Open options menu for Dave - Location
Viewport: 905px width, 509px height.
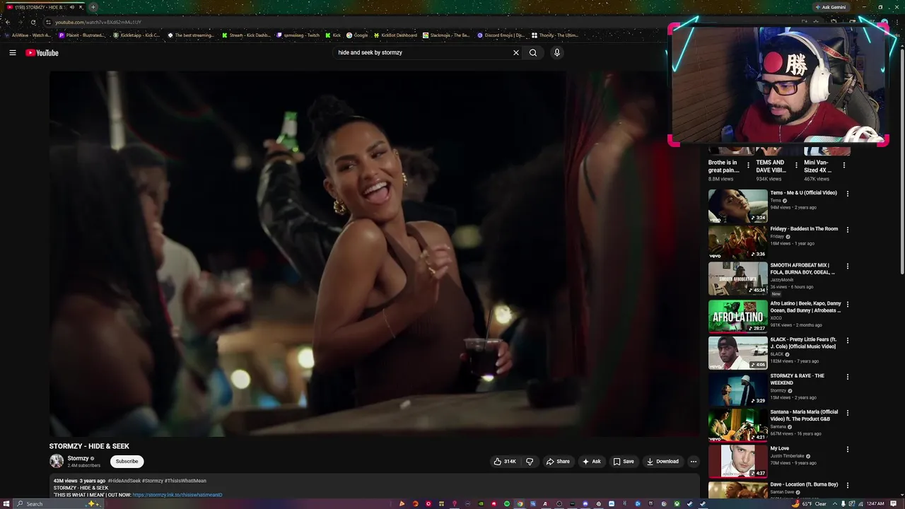coord(848,486)
